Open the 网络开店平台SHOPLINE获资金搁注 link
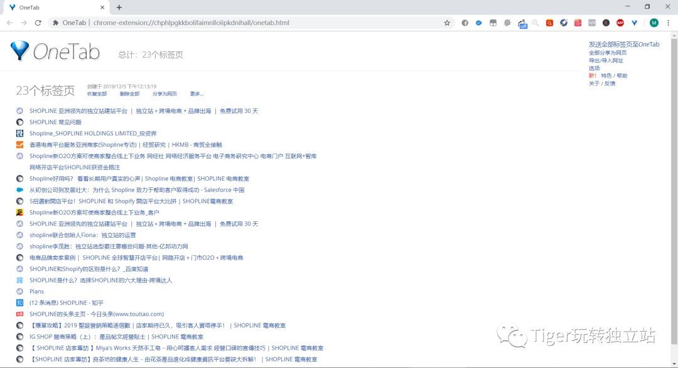 [75, 167]
